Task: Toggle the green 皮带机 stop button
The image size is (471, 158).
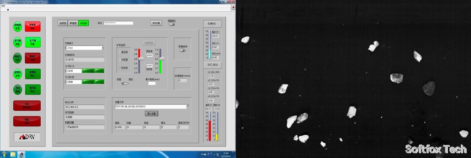Action: click(x=32, y=73)
